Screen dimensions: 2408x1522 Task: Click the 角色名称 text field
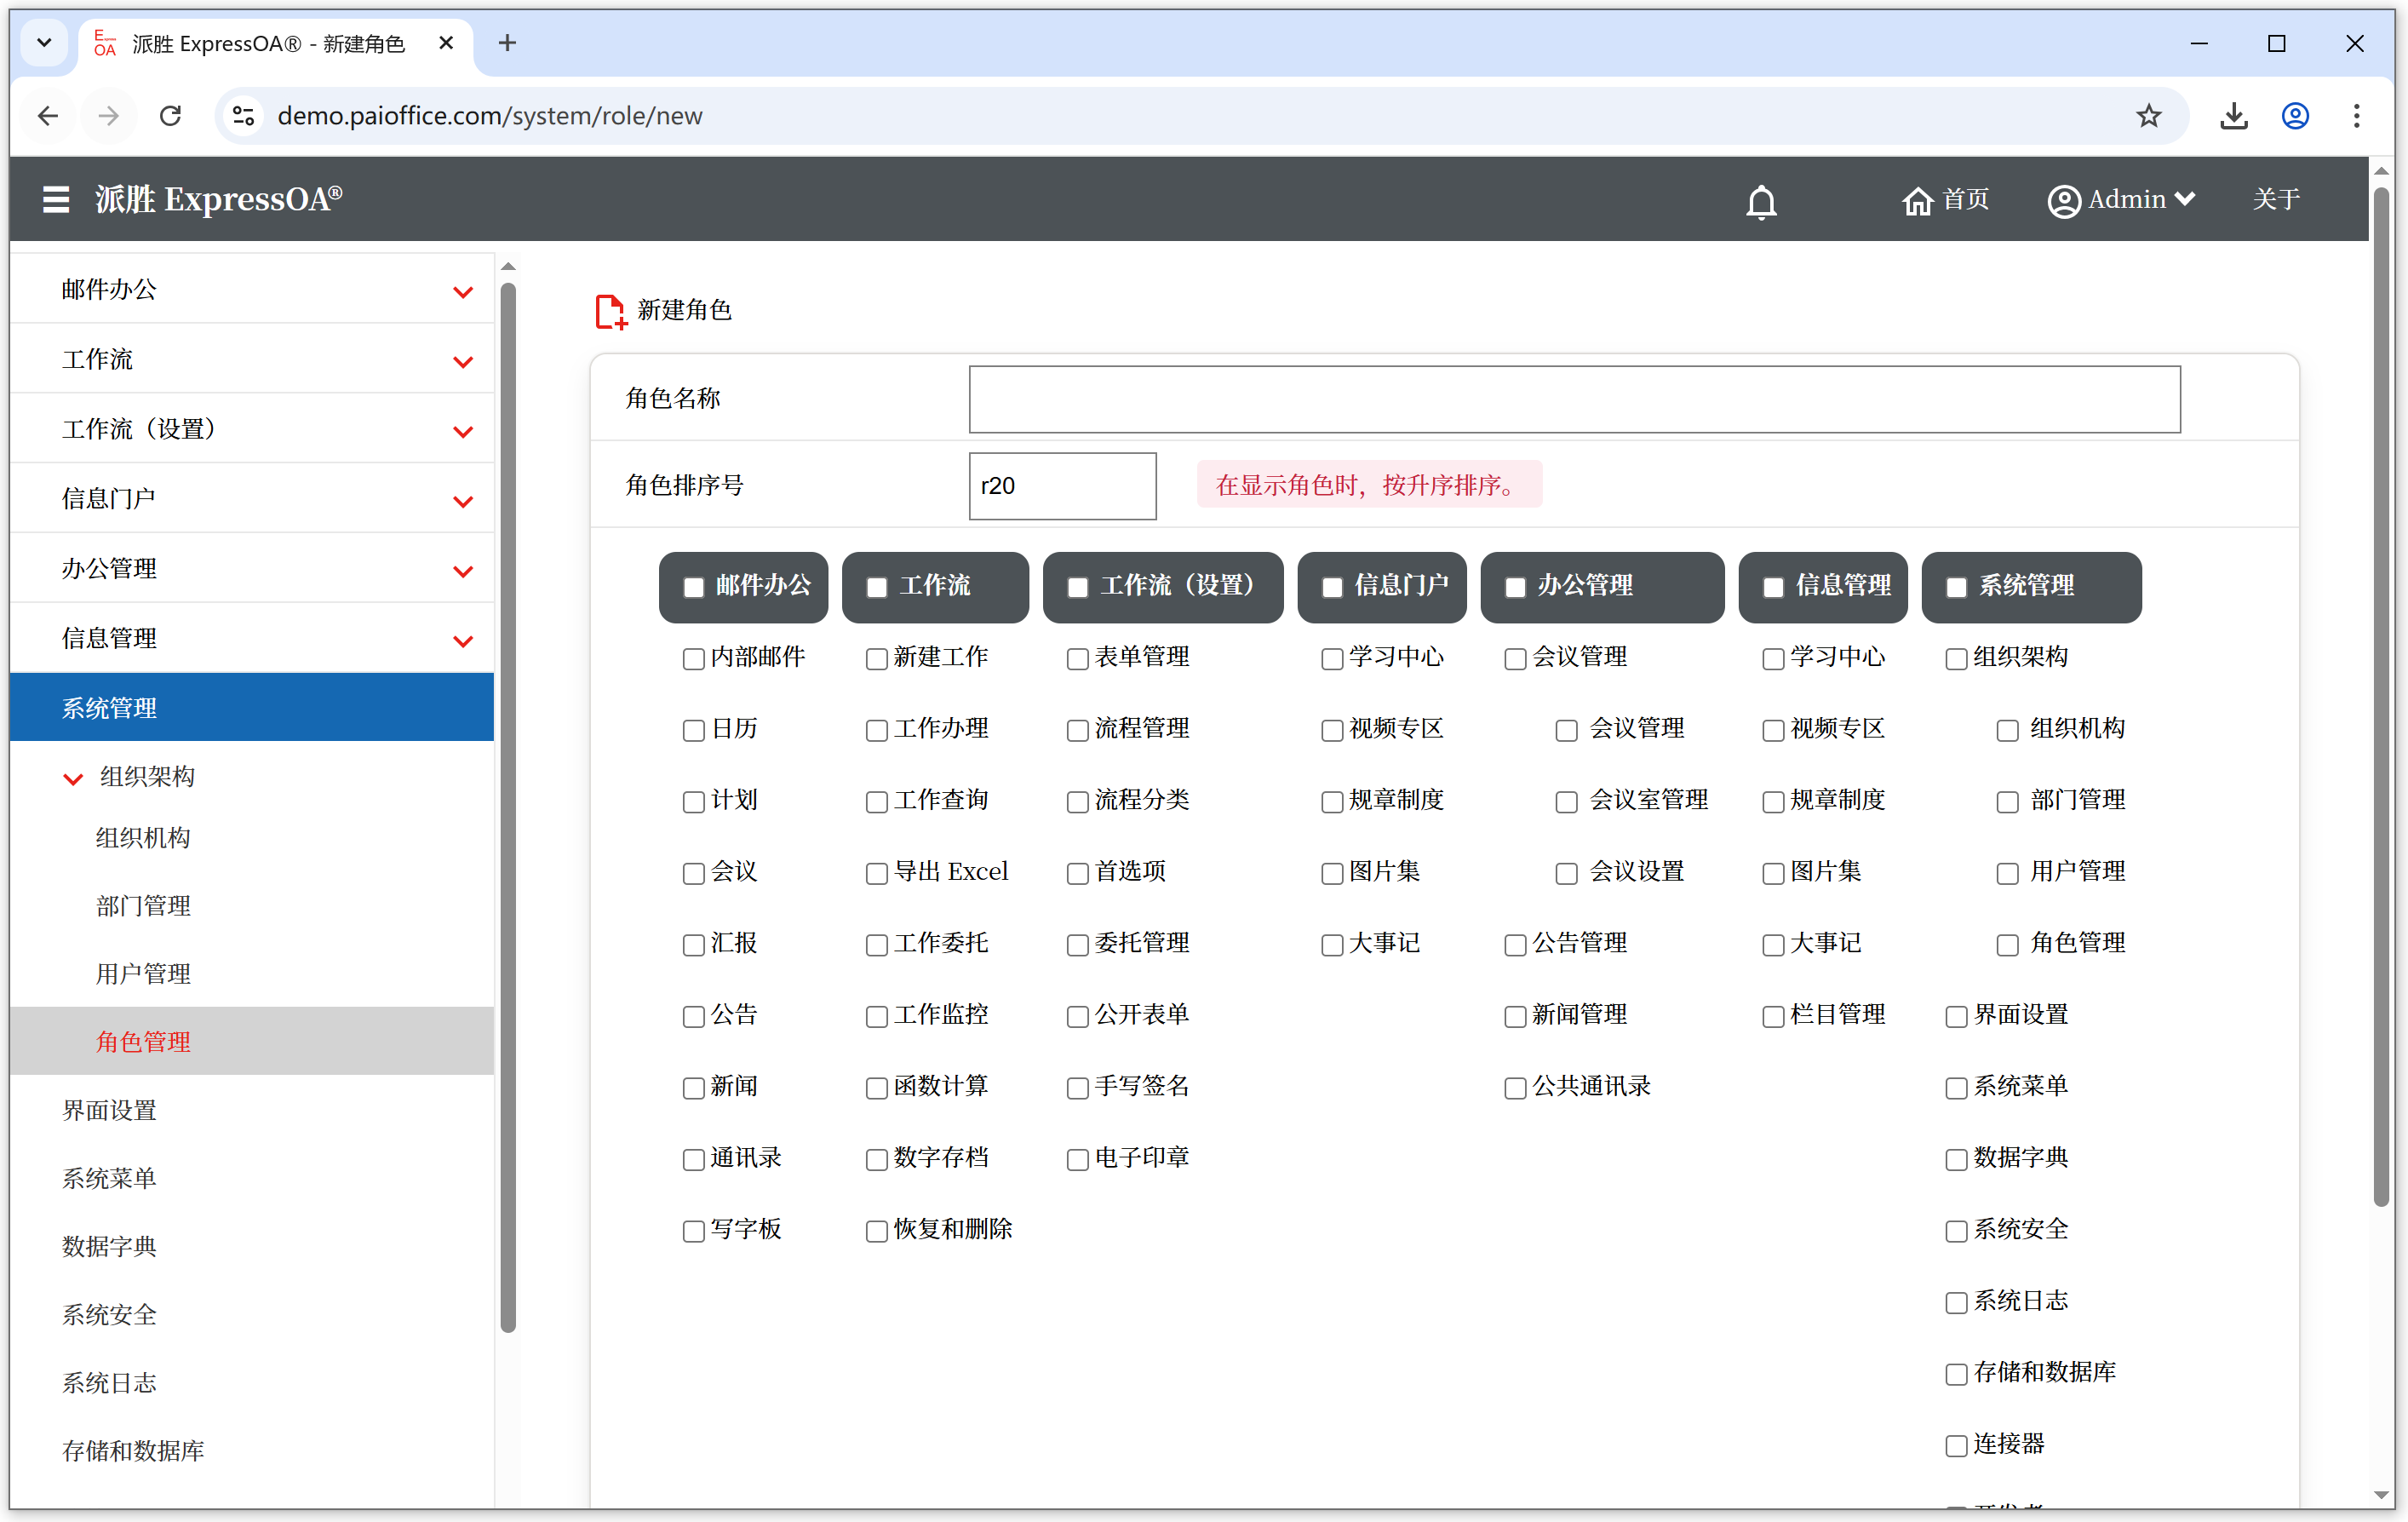pyautogui.click(x=1574, y=399)
